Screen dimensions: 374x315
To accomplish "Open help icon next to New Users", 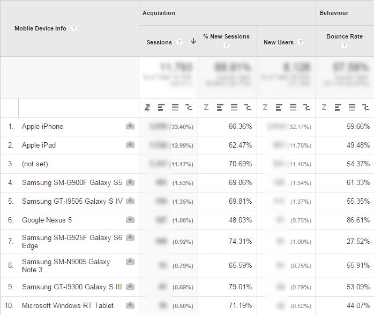I will [301, 42].
